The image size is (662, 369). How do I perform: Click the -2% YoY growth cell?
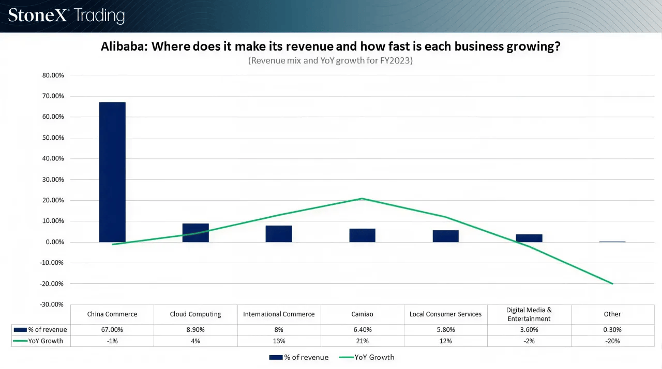point(529,341)
